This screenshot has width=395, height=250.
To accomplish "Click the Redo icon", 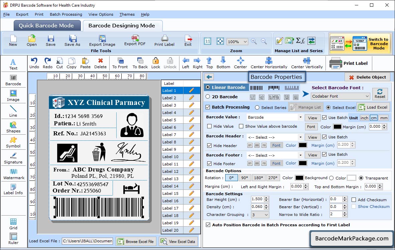I will (47, 63).
